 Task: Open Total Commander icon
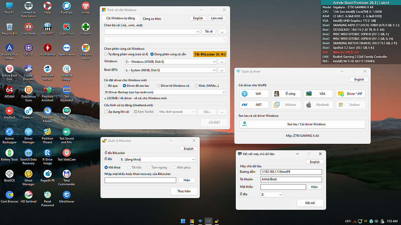click(x=67, y=178)
